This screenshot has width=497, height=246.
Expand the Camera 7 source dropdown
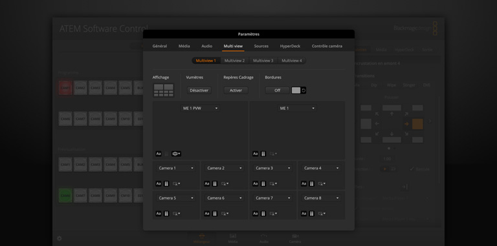(273, 198)
